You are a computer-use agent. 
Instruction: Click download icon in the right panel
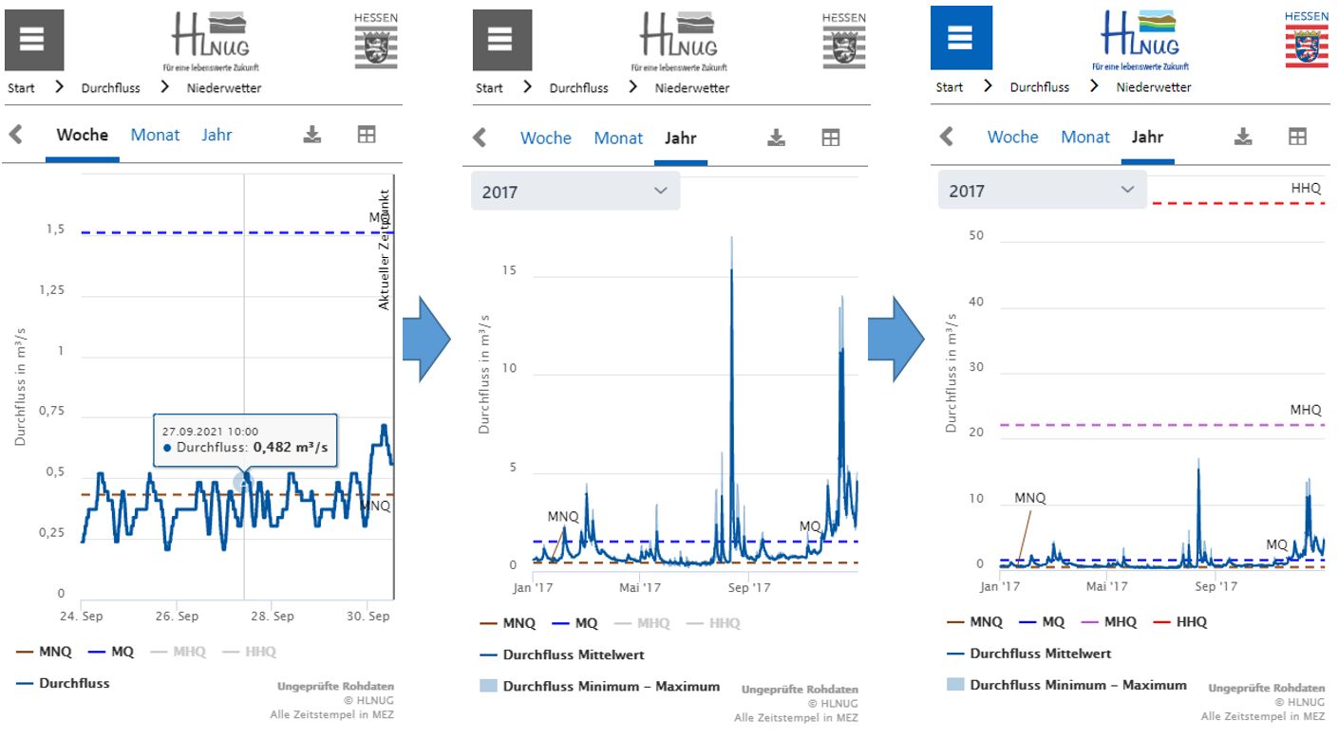1243,137
